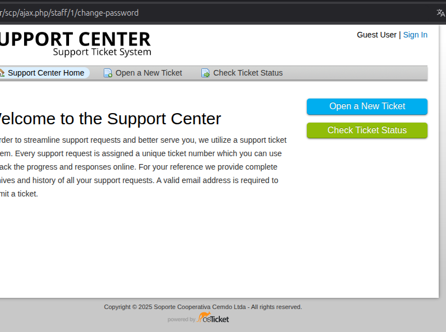
Task: Click the copyright notice in the footer
Action: tap(203, 307)
